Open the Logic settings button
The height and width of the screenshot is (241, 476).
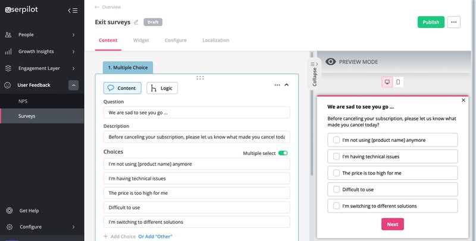click(x=162, y=88)
